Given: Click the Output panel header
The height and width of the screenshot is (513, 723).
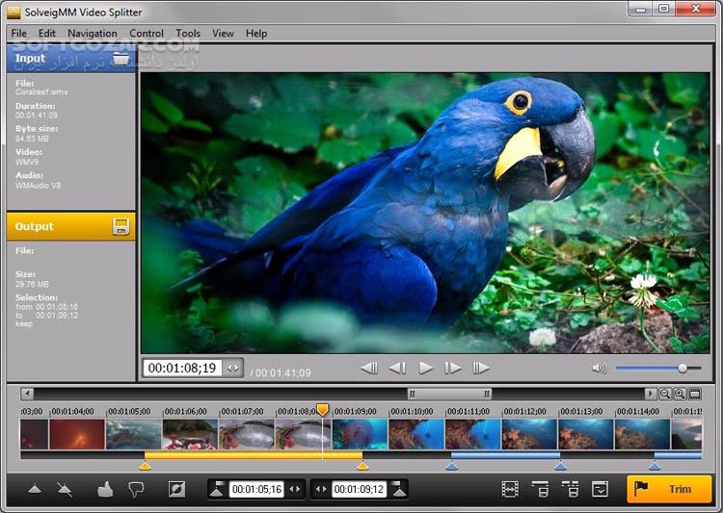Looking at the screenshot, I should pos(71,226).
